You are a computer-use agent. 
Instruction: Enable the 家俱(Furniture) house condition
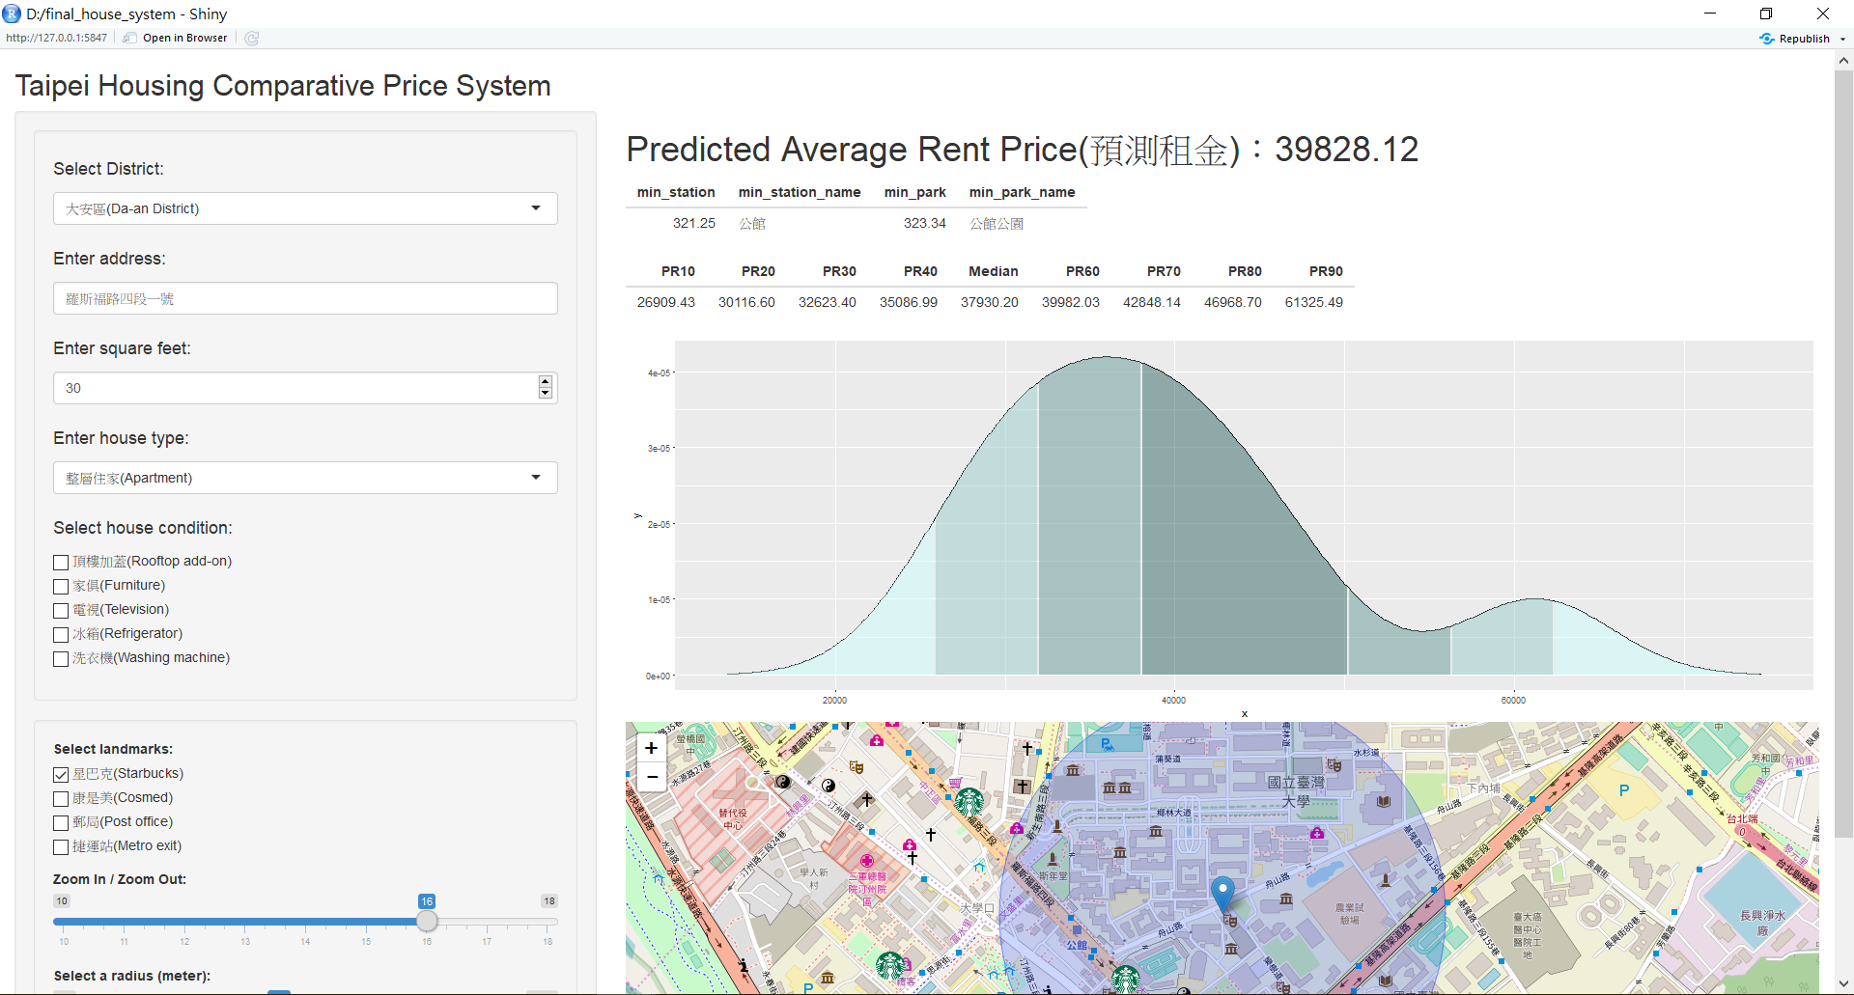coord(60,586)
